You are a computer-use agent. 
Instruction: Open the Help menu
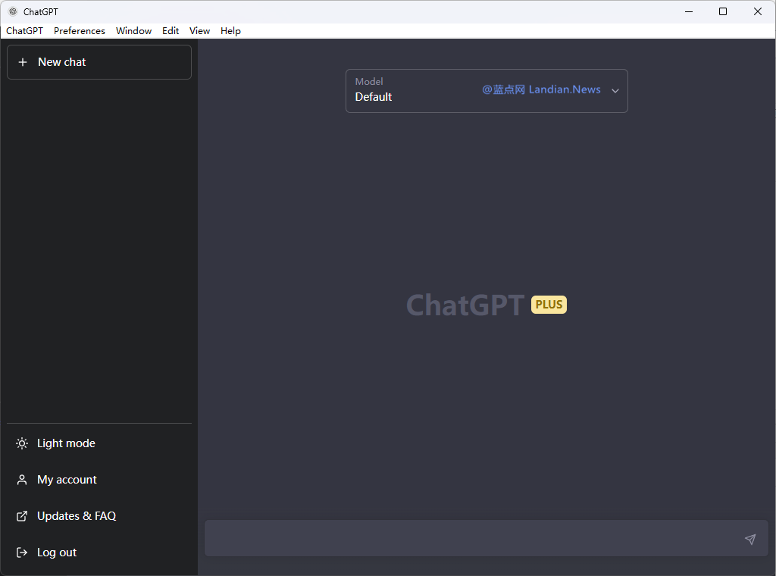coord(230,30)
